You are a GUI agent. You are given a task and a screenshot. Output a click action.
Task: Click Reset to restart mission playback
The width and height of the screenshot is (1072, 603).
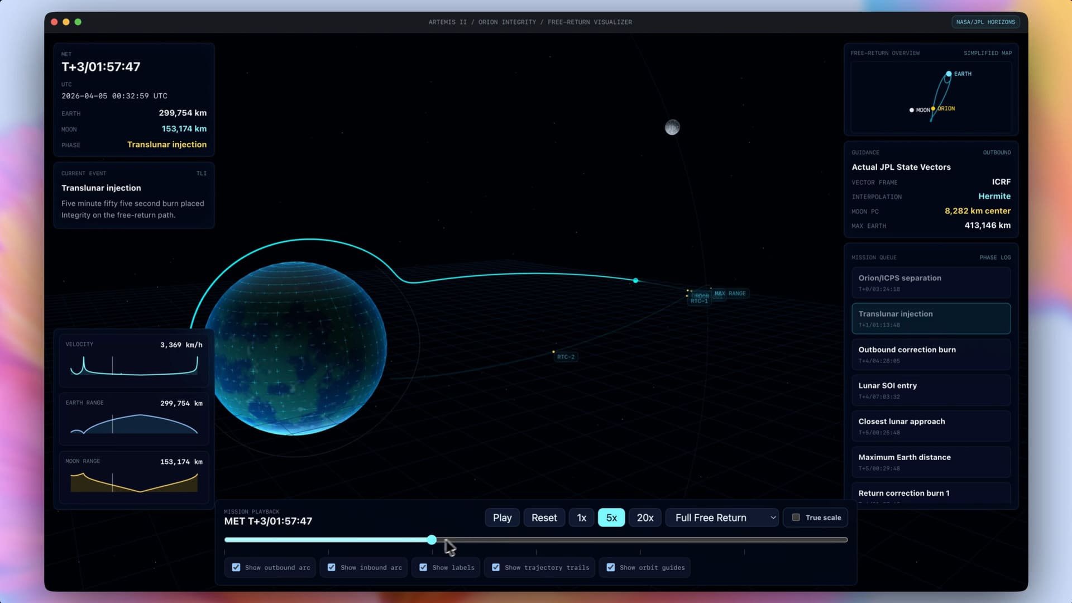click(x=543, y=517)
